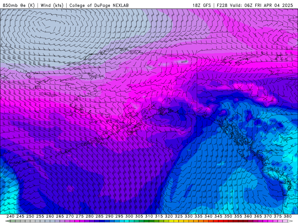Click the 240 value on the color scale
Screen dimensions: 298x223
point(10,216)
